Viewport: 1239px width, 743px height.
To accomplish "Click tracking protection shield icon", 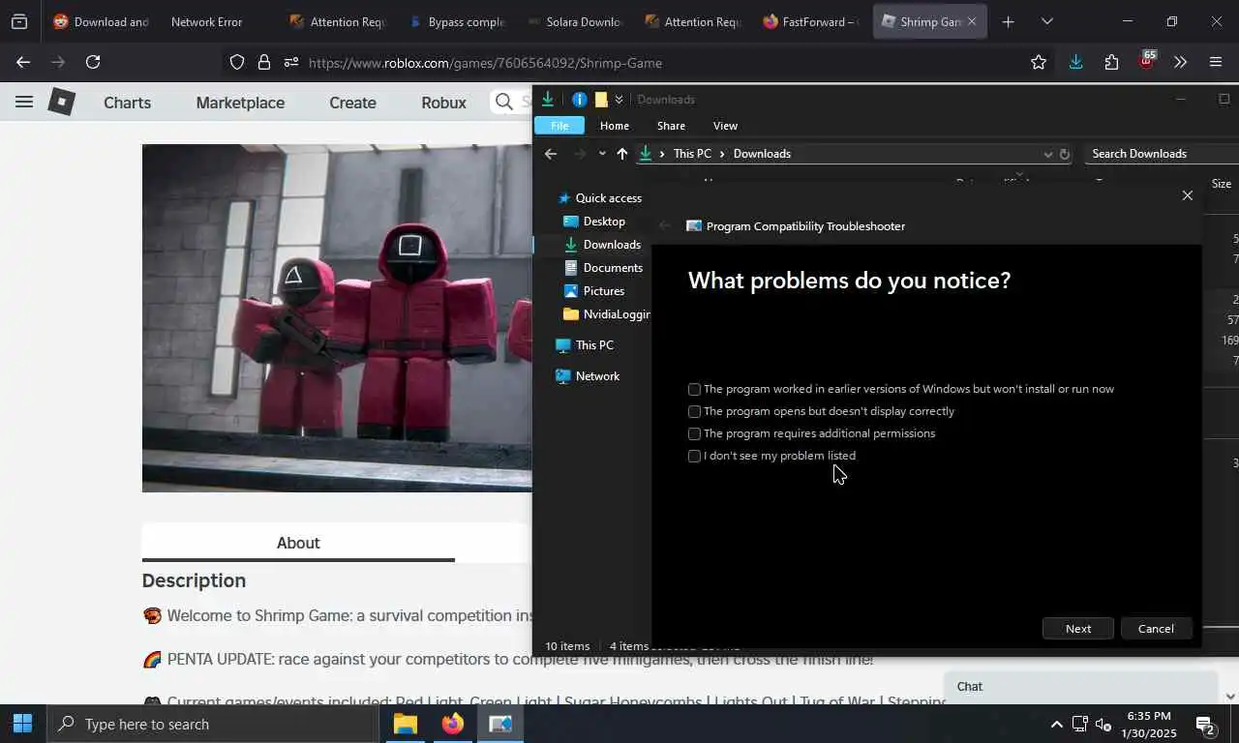I will pyautogui.click(x=237, y=62).
